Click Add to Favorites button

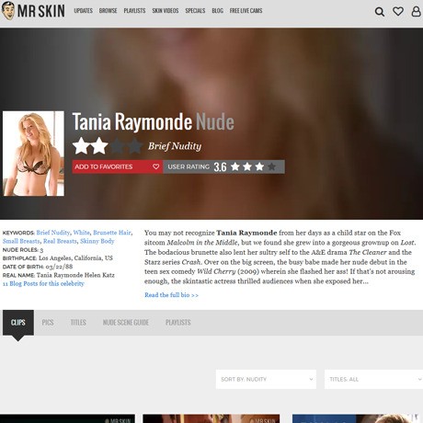click(x=118, y=166)
